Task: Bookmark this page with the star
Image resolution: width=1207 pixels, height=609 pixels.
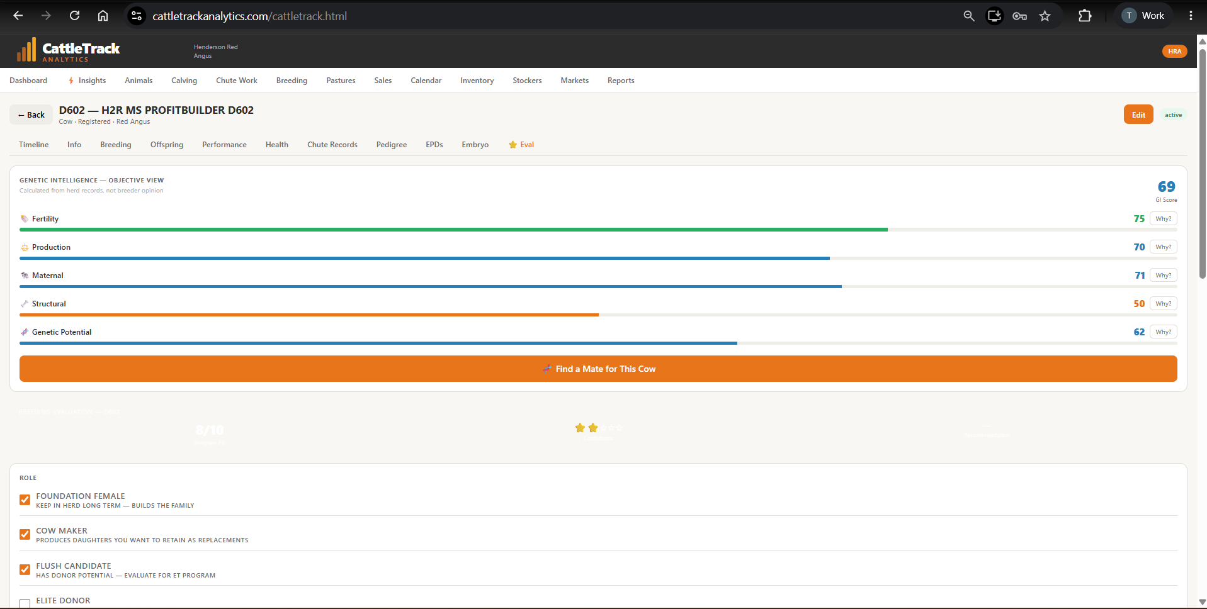Action: tap(1045, 16)
